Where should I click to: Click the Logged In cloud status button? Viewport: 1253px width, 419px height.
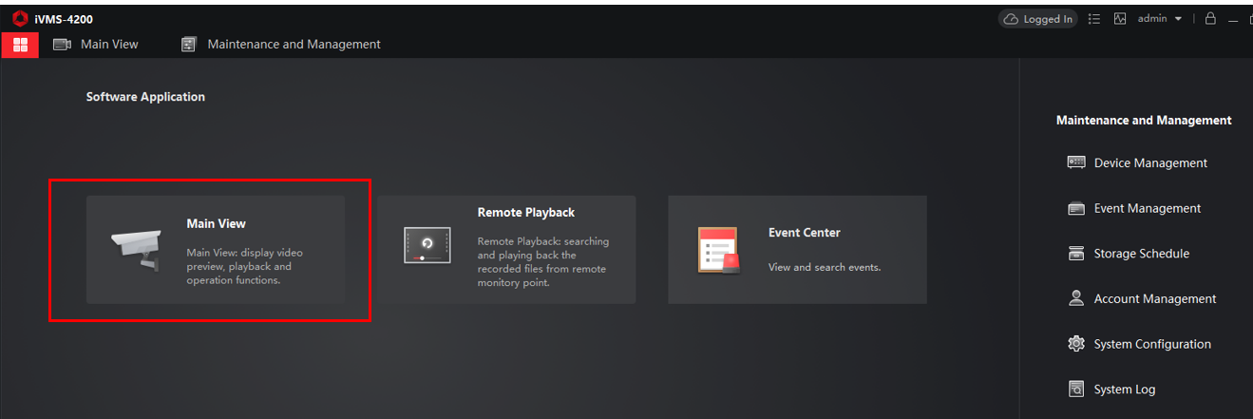point(1037,19)
